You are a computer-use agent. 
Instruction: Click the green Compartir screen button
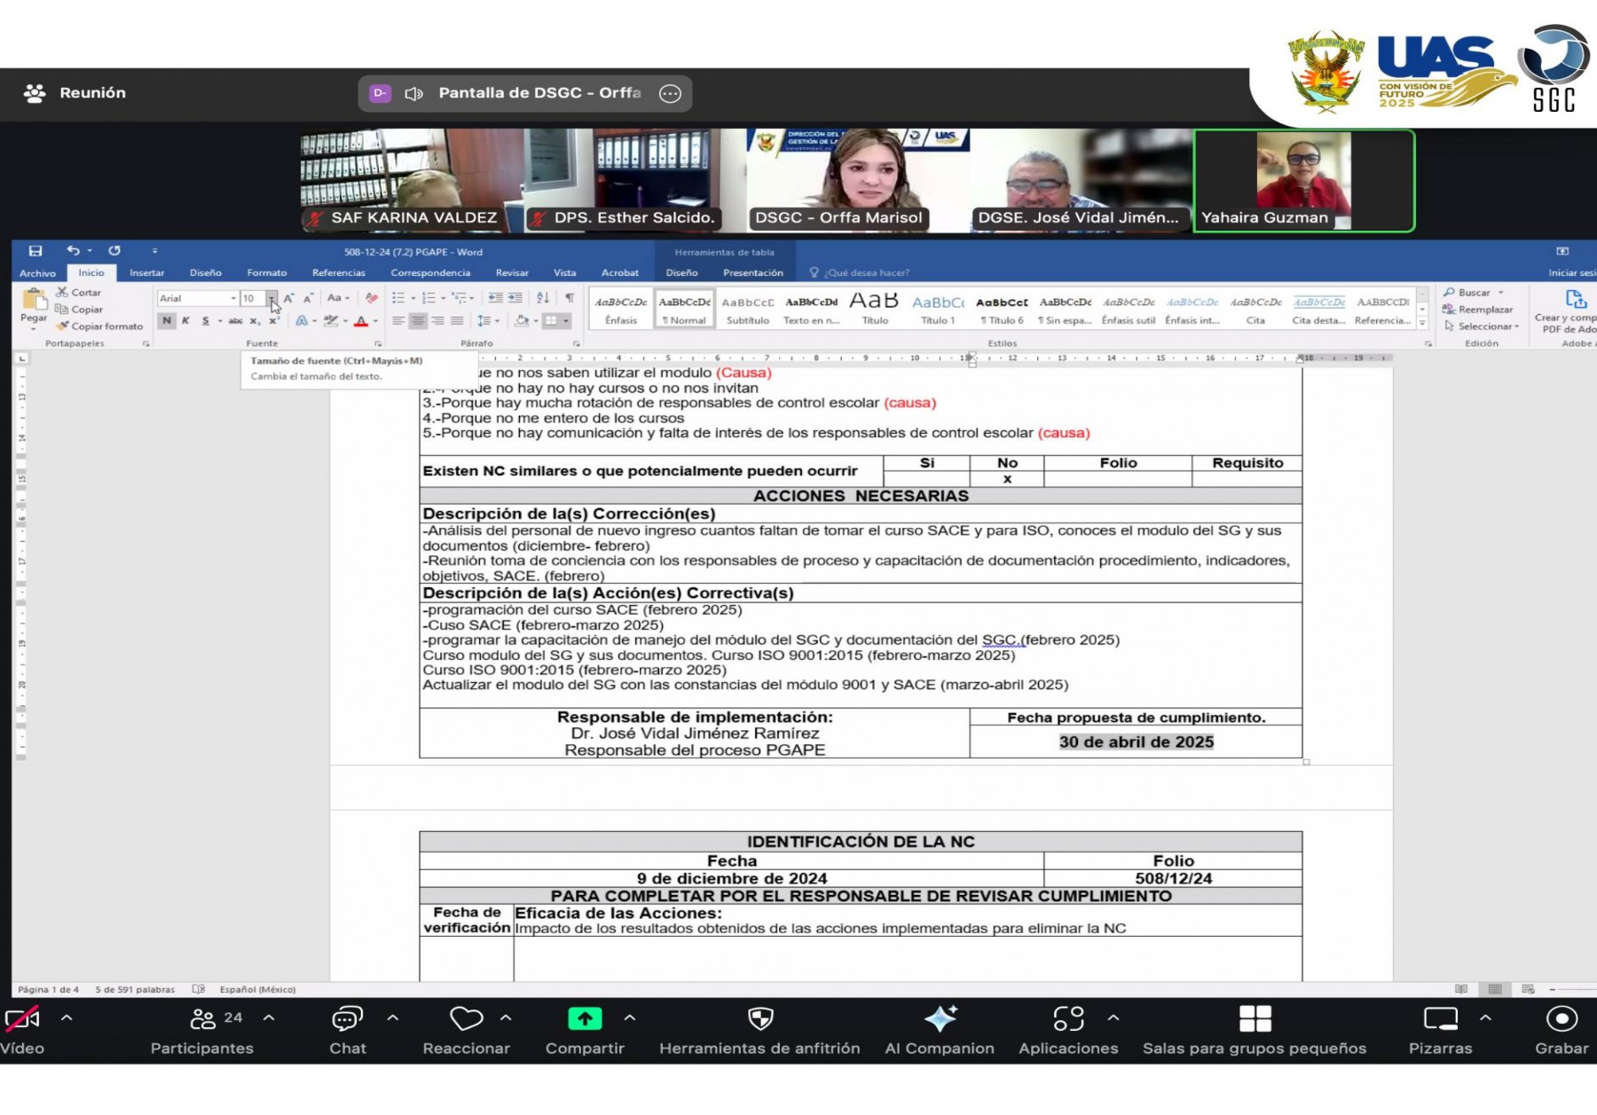click(585, 1020)
